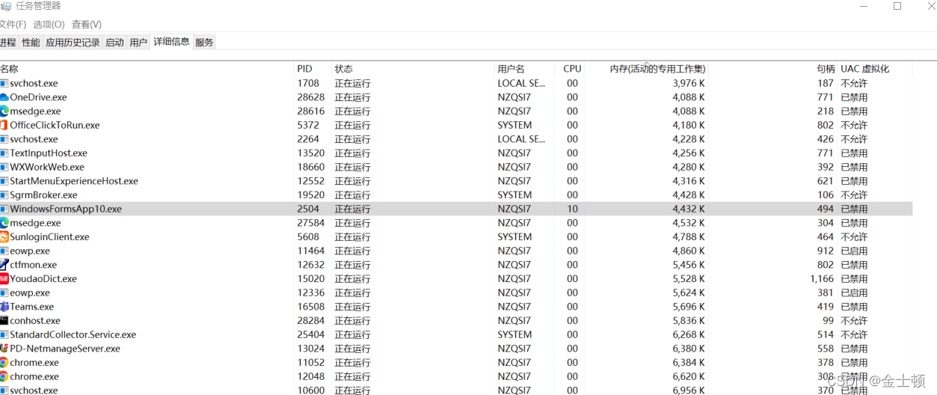Click memory value 4,432 K
Viewport: 937px width, 395px height.
click(x=688, y=209)
